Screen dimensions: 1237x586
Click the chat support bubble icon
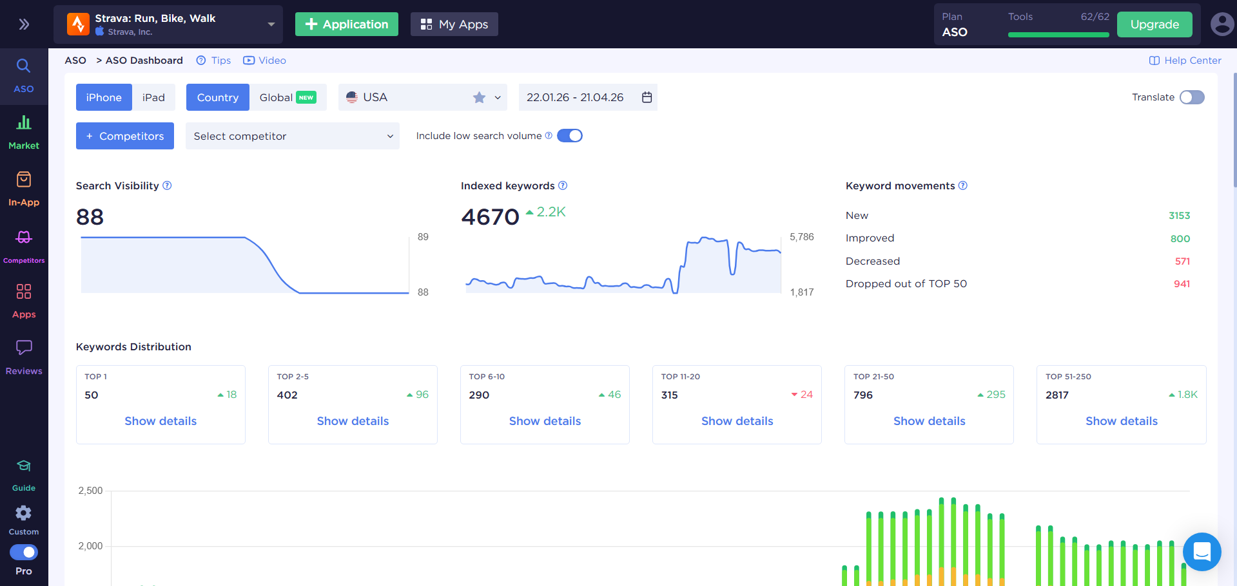point(1202,552)
